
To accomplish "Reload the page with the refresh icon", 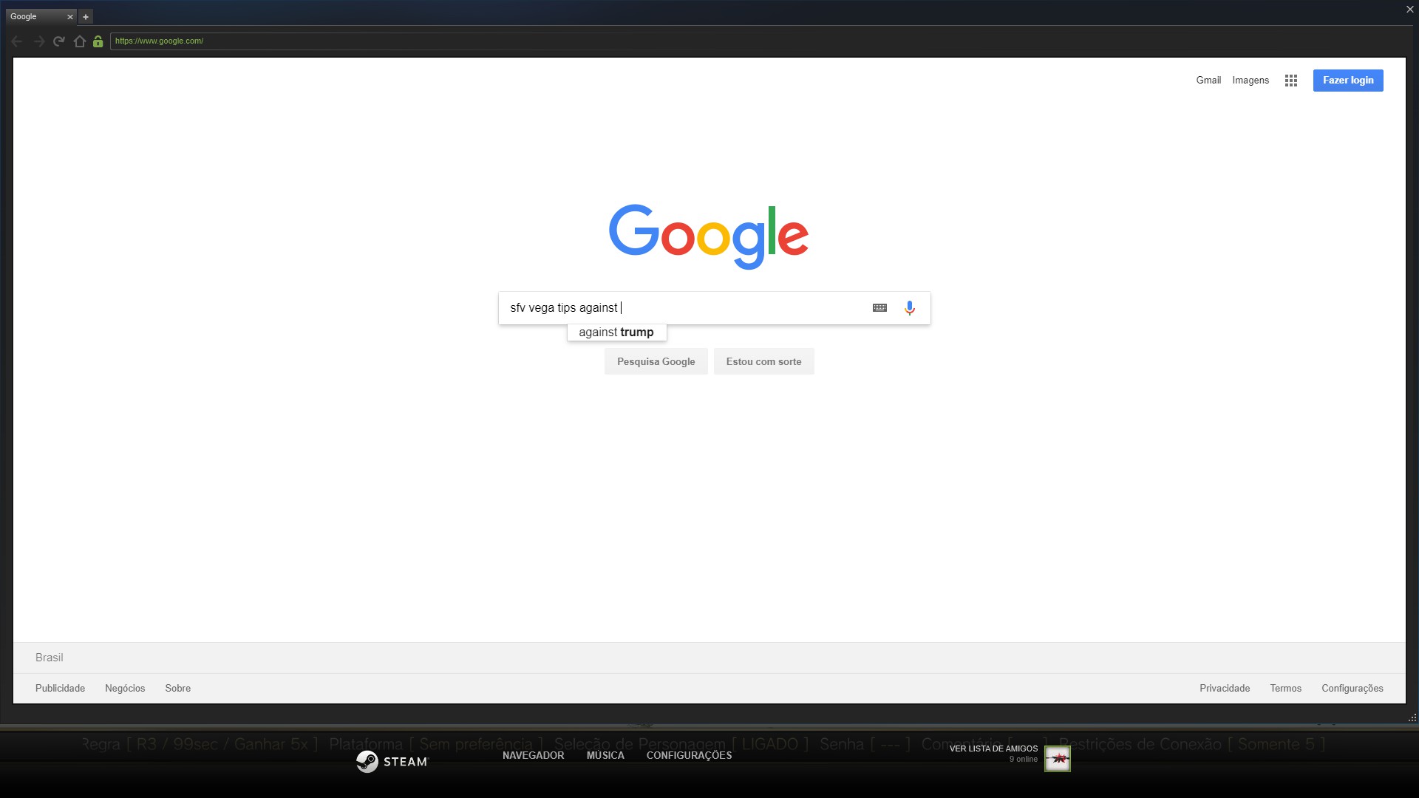I will click(59, 41).
